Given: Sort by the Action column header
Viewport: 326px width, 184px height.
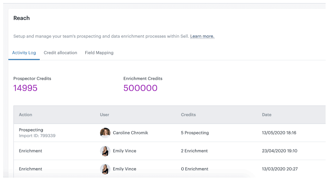Looking at the screenshot, I should click(x=26, y=115).
